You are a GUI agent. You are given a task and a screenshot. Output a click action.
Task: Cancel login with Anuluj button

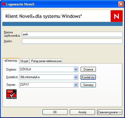(82, 112)
